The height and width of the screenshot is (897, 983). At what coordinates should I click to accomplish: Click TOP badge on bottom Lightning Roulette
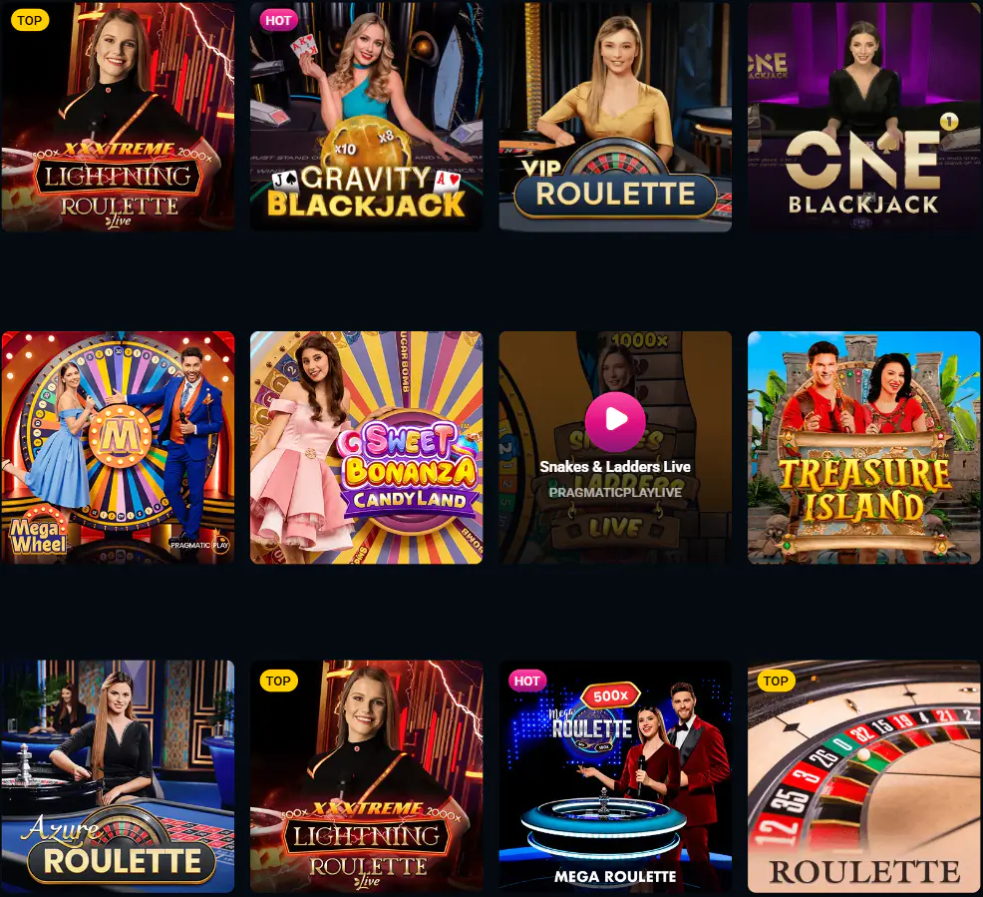[x=278, y=680]
